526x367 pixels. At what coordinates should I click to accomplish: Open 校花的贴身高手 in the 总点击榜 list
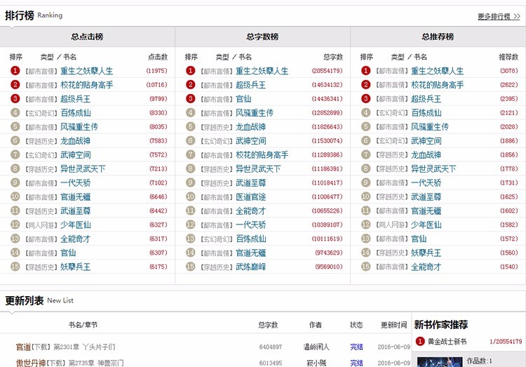point(86,85)
